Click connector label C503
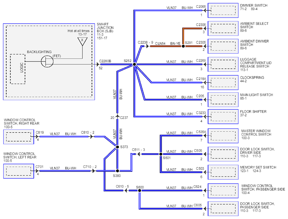This screenshot has width=288, height=219. (x=200, y=168)
